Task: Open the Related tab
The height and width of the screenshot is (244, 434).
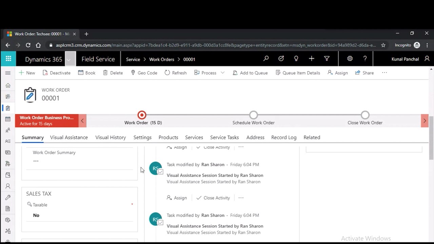Action: 312,137
